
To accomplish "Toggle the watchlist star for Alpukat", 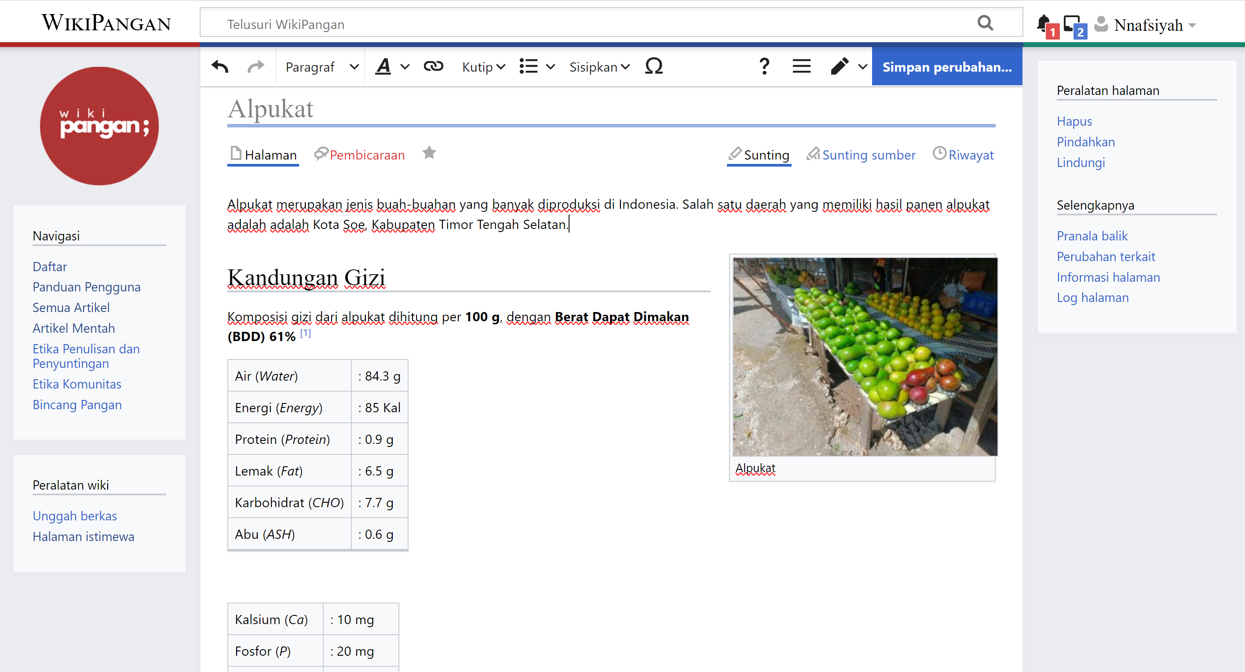I will click(429, 153).
